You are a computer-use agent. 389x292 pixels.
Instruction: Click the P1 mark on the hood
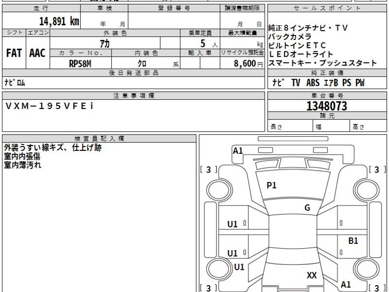click(271, 185)
